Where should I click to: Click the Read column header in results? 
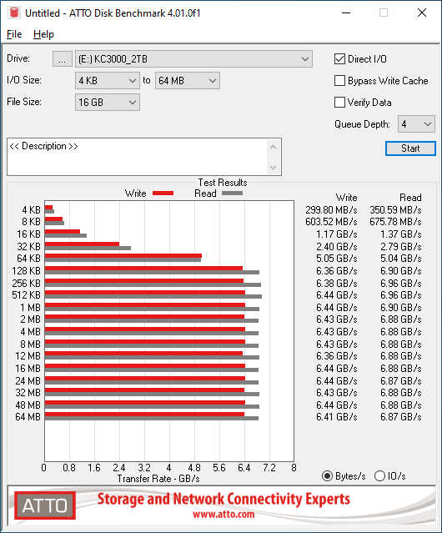coord(410,198)
